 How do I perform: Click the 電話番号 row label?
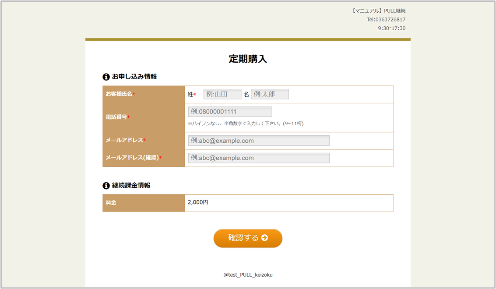116,117
